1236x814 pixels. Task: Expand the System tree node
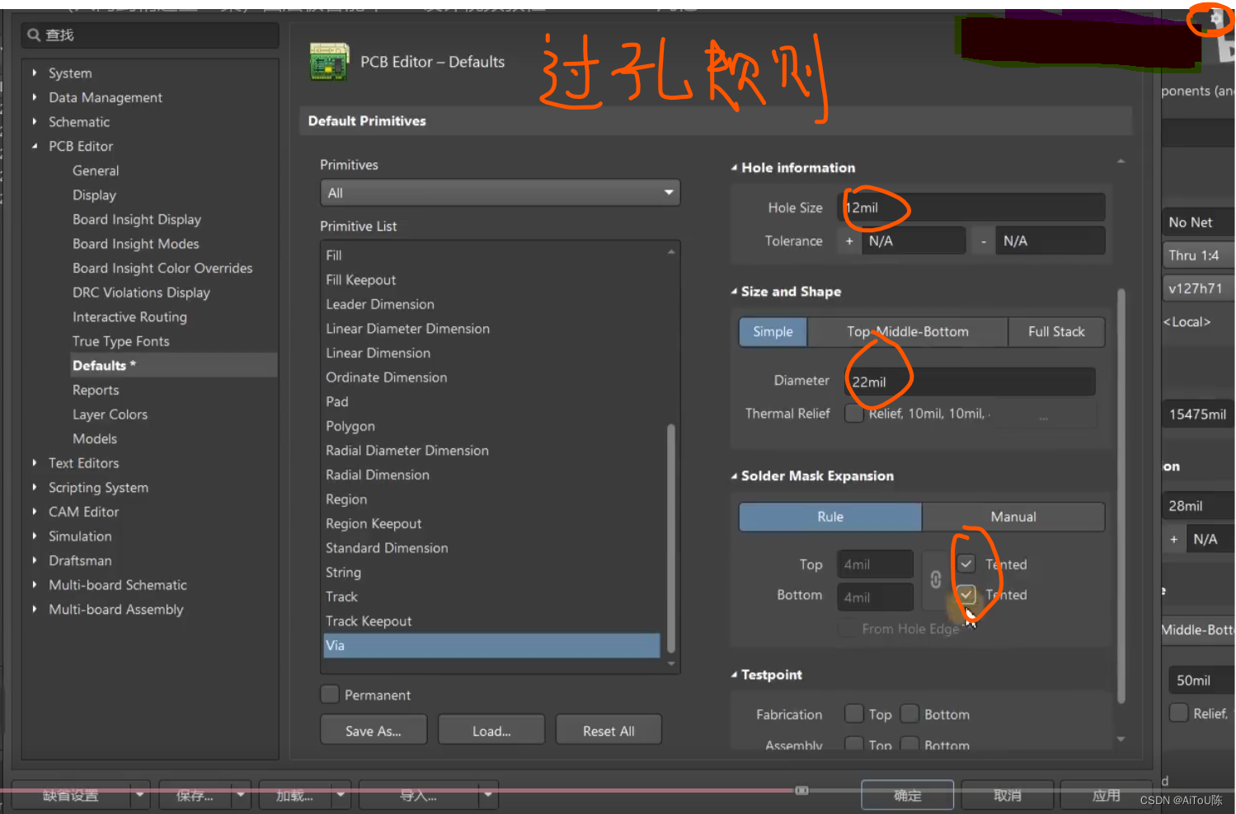[35, 73]
